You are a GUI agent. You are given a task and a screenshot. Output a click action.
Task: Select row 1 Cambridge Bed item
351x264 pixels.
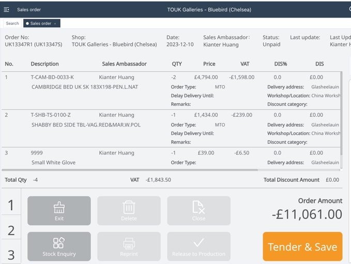point(85,87)
